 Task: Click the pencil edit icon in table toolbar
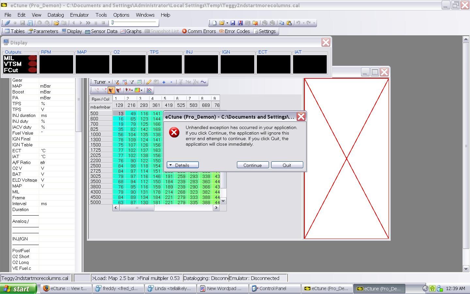point(149,82)
